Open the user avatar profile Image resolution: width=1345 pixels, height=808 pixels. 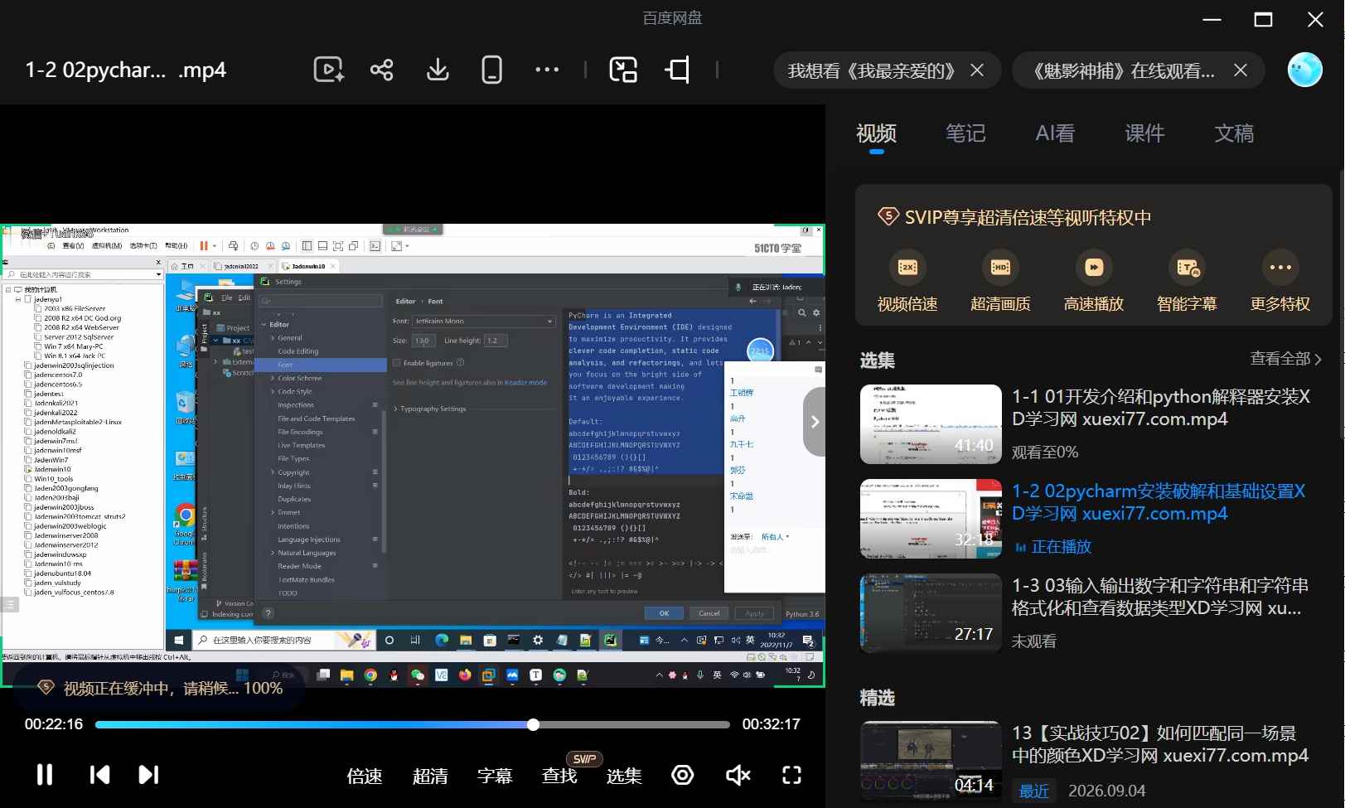coord(1304,70)
